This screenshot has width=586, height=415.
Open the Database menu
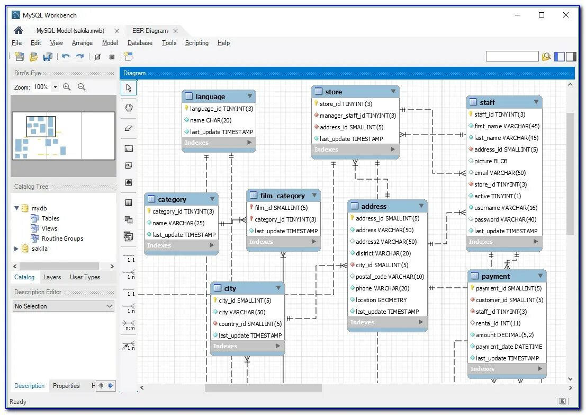[140, 43]
